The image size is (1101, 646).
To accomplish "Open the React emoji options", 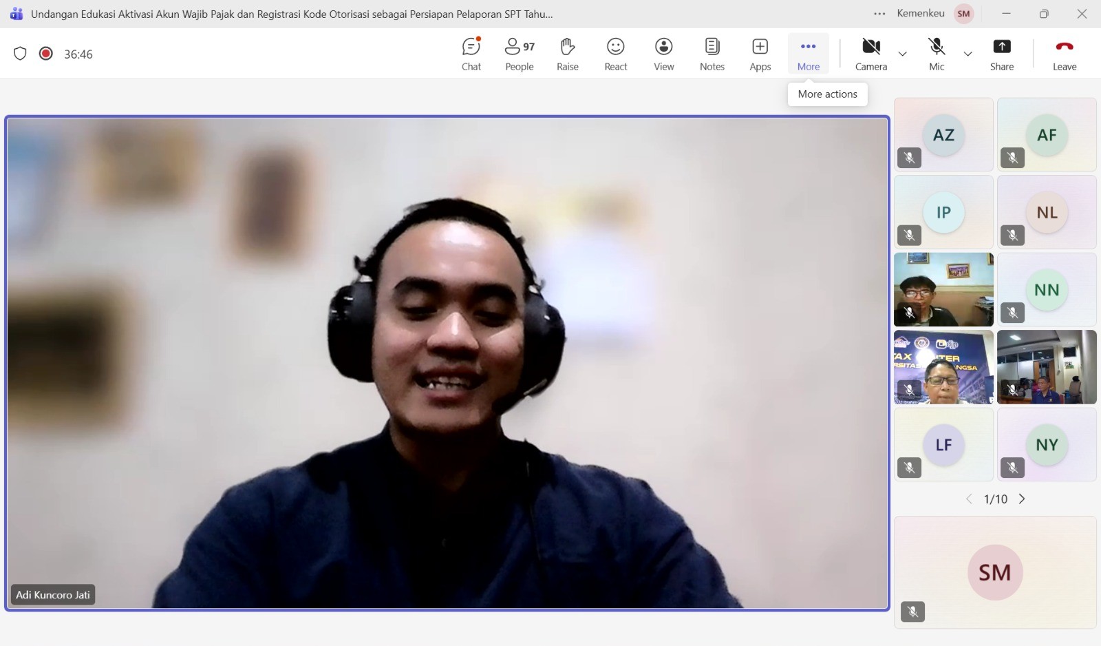I will [x=615, y=54].
